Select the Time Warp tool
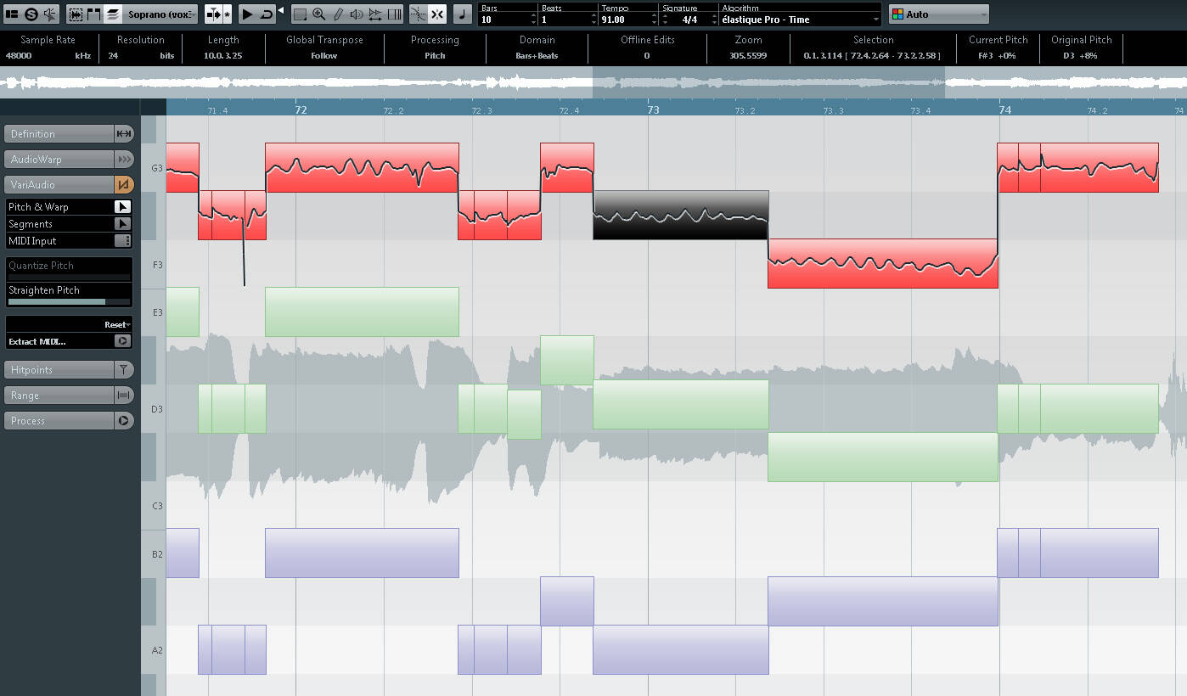Viewport: 1187px width, 696px height. pyautogui.click(x=394, y=14)
